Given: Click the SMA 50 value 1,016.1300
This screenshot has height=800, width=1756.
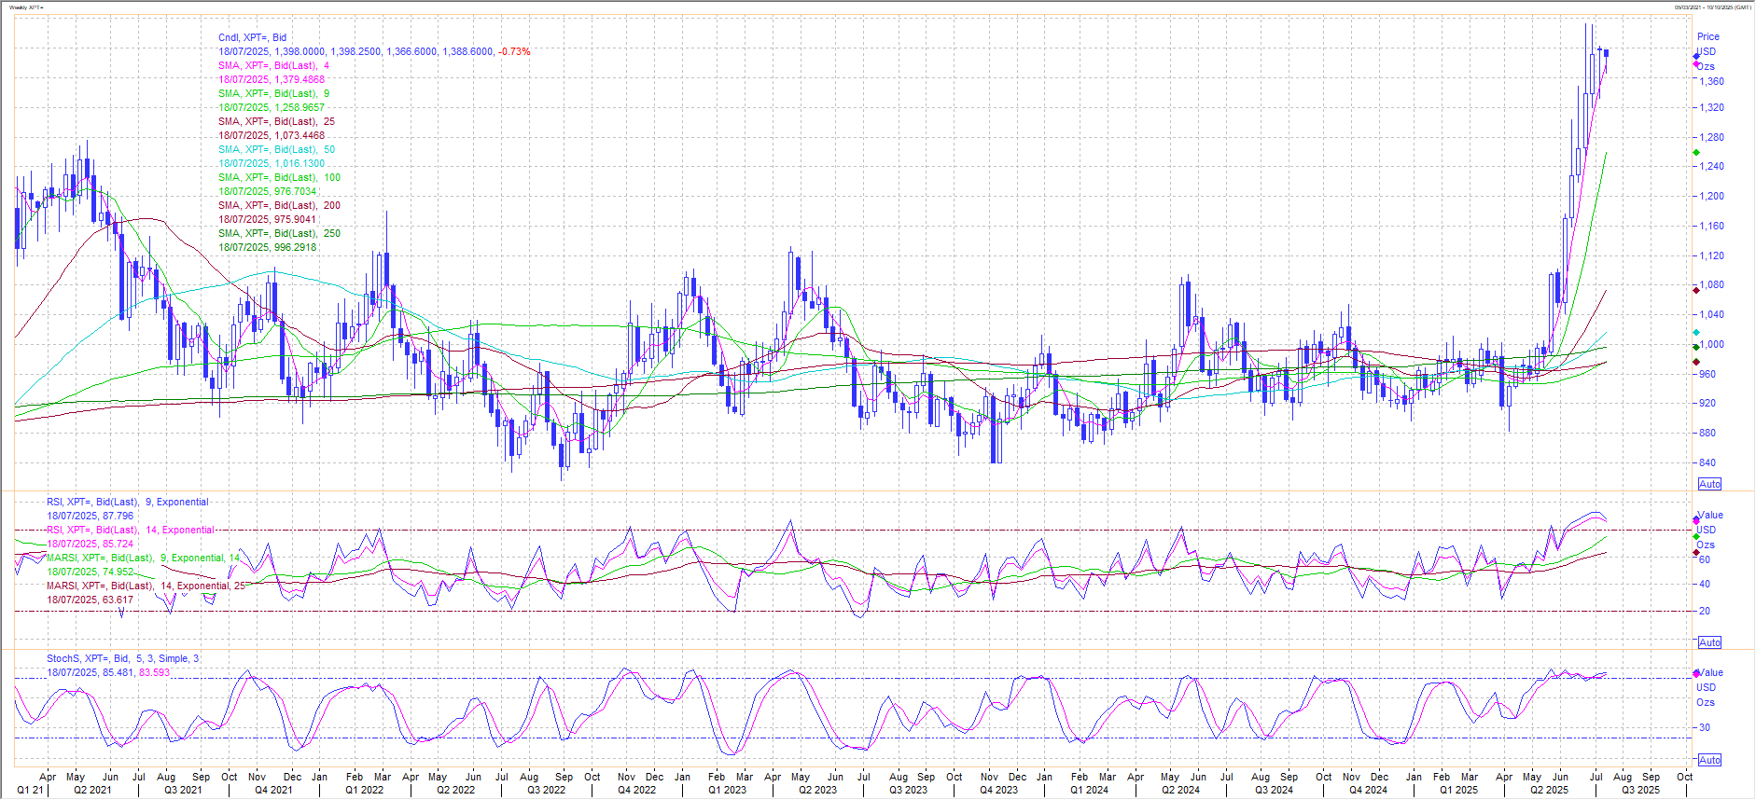Looking at the screenshot, I should tap(300, 164).
